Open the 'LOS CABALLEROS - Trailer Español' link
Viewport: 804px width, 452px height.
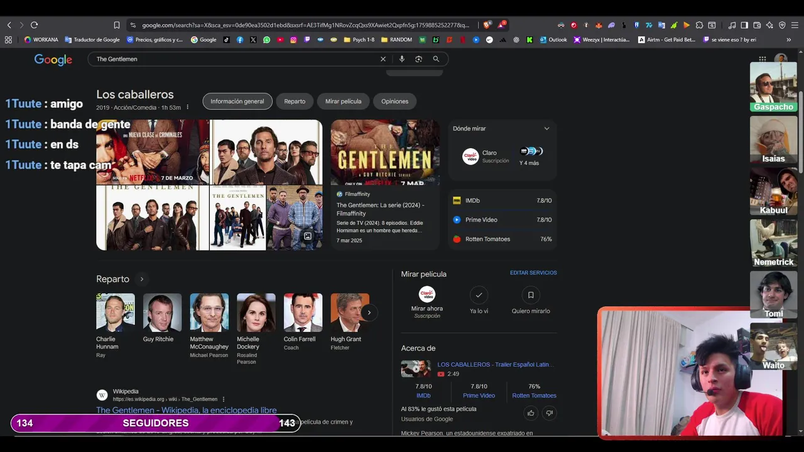[x=495, y=365]
